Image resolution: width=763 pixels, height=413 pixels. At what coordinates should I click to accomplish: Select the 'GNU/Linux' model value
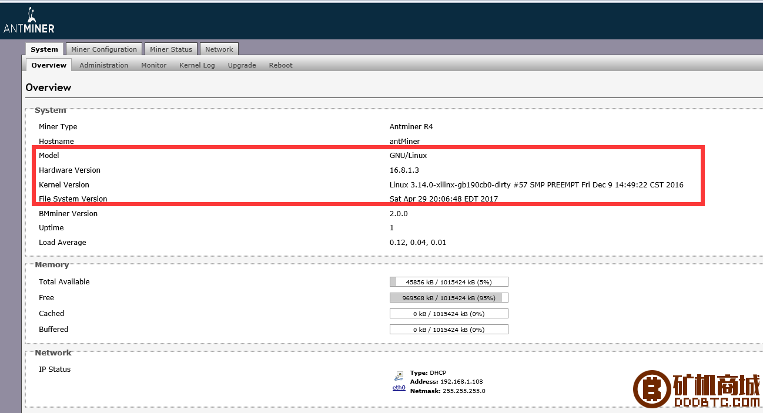(x=409, y=156)
